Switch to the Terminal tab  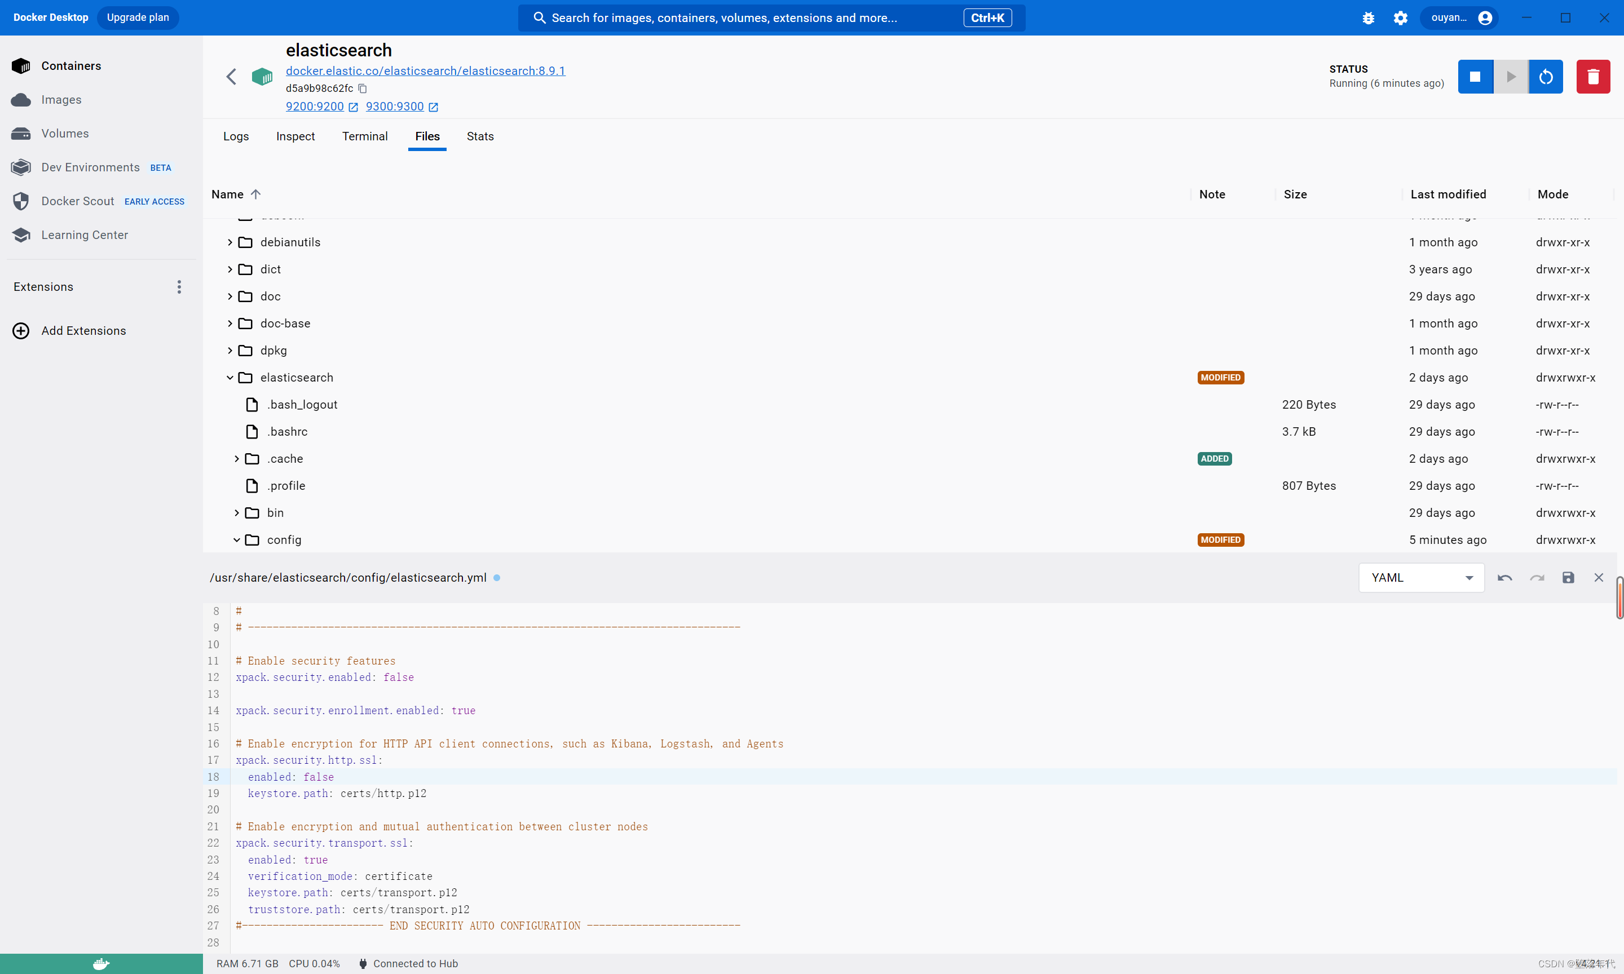[x=365, y=136]
